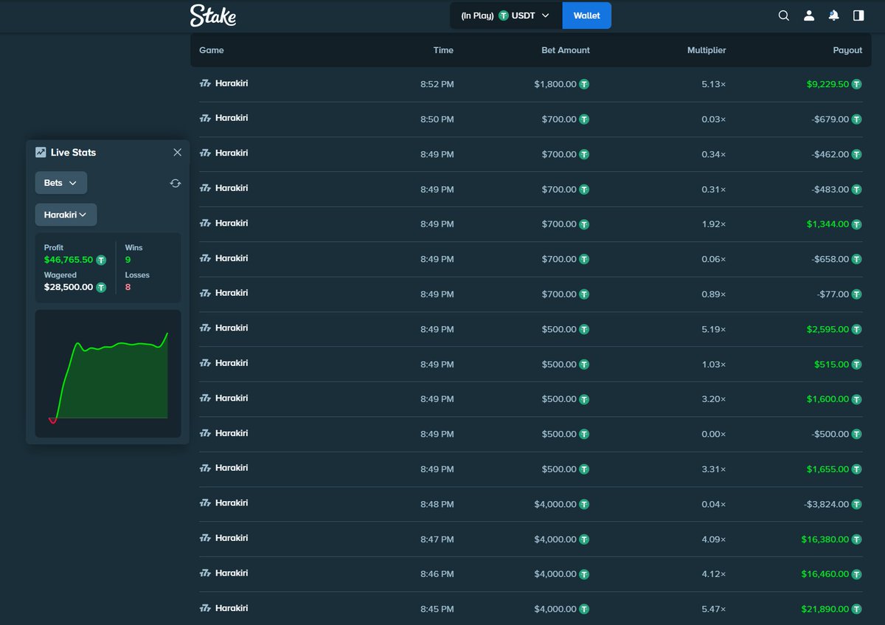Click the Live Stats chart icon
This screenshot has width=885, height=625.
(41, 152)
